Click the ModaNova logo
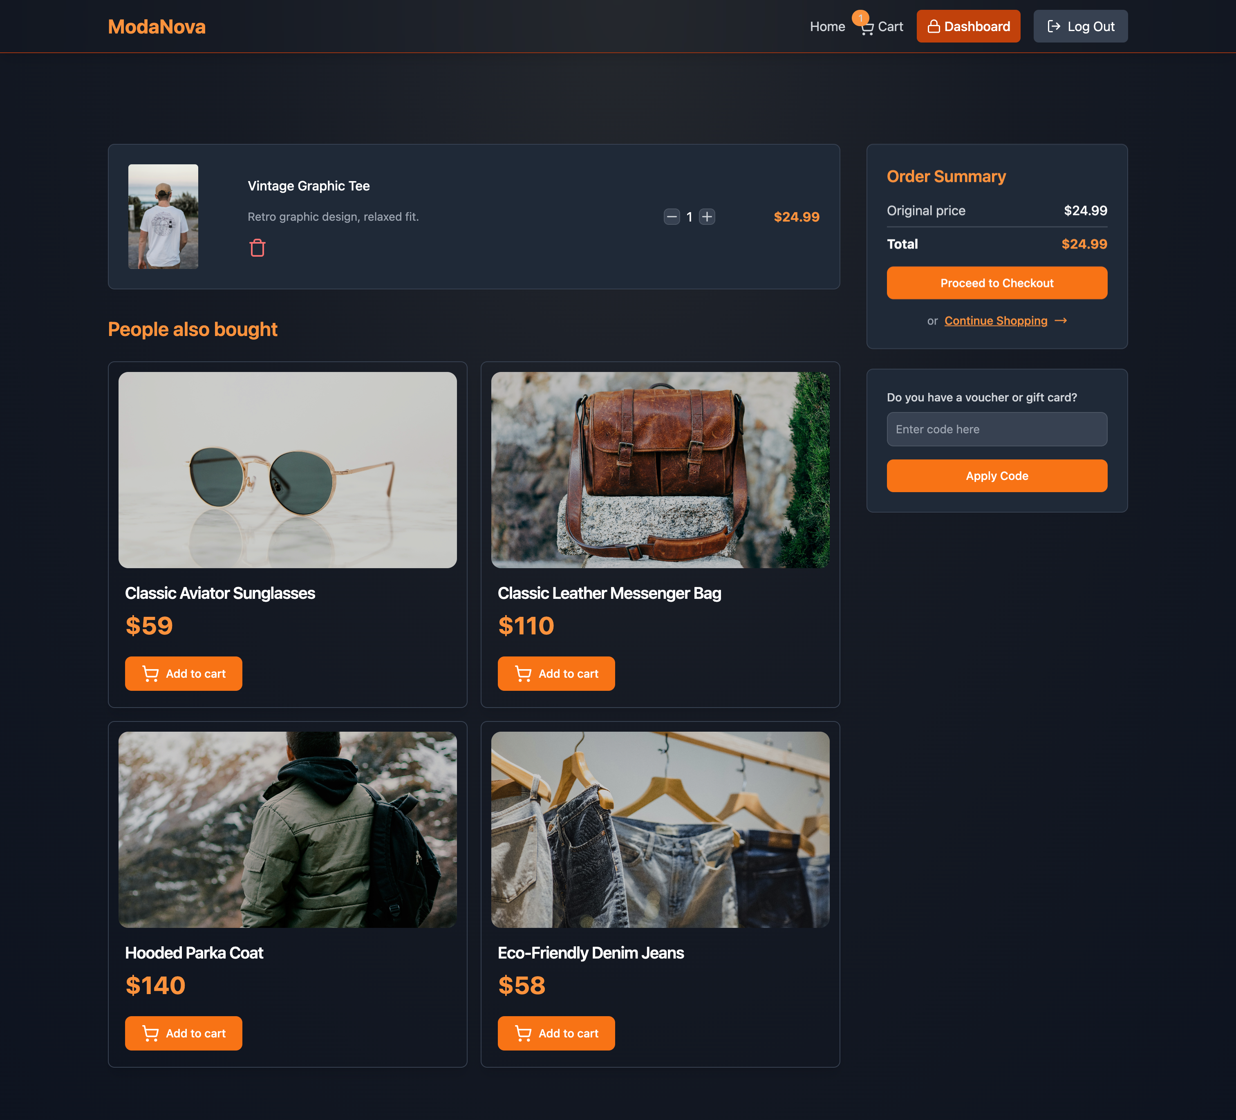Viewport: 1236px width, 1120px height. (157, 27)
